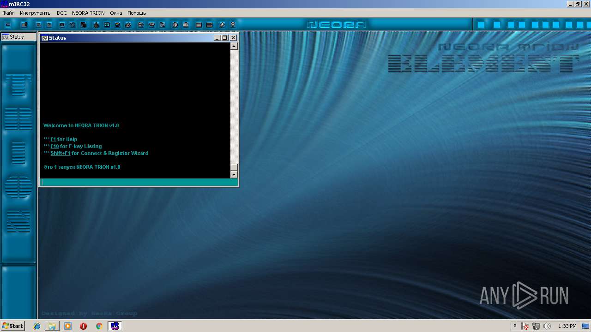Launch Chrome from taskbar

(x=99, y=326)
